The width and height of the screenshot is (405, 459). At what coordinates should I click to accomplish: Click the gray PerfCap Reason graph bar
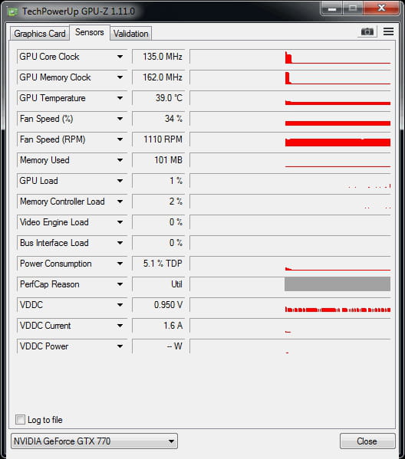coord(337,284)
